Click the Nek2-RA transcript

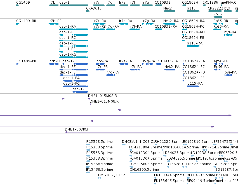[x=169, y=24]
